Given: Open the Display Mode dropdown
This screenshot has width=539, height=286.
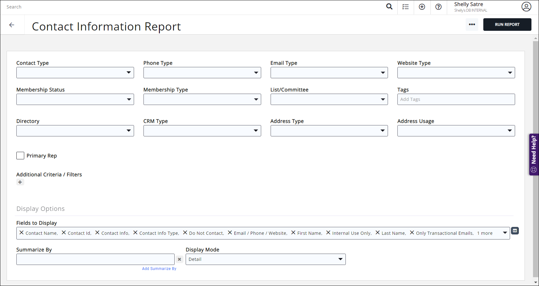Looking at the screenshot, I should pos(265,259).
